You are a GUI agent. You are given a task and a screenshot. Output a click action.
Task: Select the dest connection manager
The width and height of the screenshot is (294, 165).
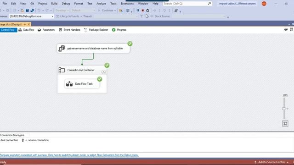(9, 140)
